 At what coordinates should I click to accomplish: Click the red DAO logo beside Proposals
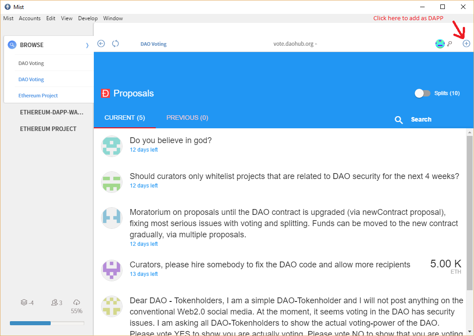click(105, 93)
